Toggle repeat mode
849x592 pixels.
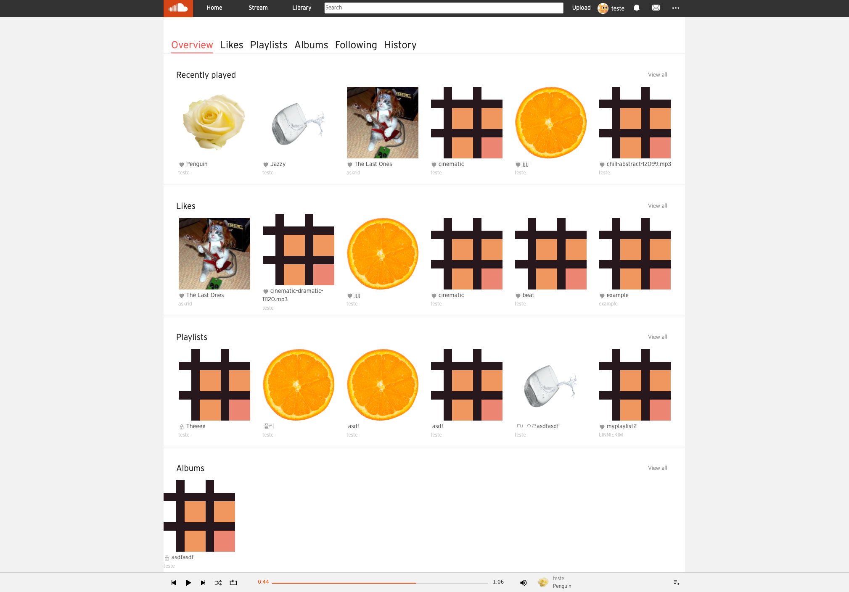click(233, 582)
